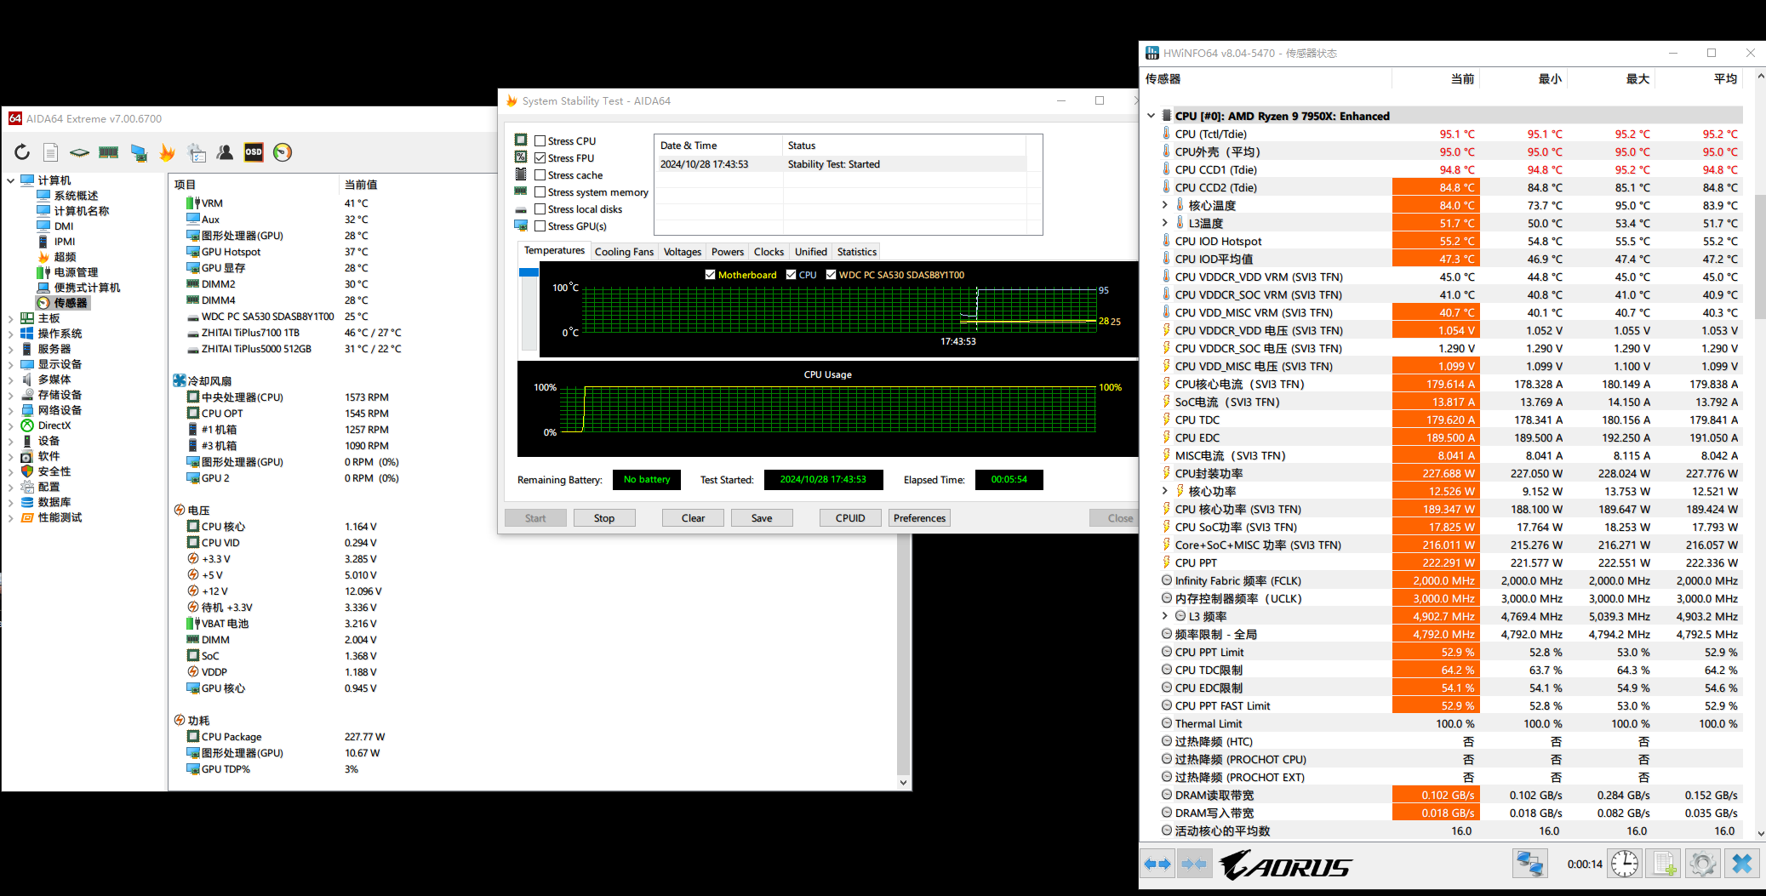Screen dimensions: 1766x896
Task: Check the Stress GPU(s) option
Action: (x=541, y=226)
